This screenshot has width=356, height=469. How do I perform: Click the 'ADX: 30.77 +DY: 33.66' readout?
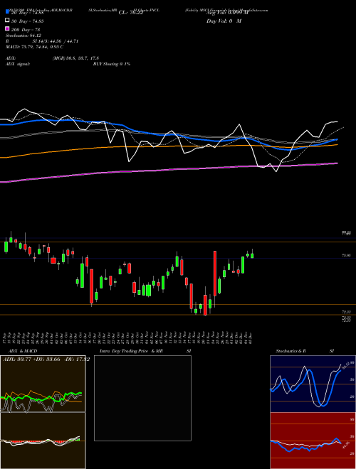32,360
